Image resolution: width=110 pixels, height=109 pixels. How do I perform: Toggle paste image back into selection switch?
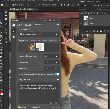tap(57, 74)
